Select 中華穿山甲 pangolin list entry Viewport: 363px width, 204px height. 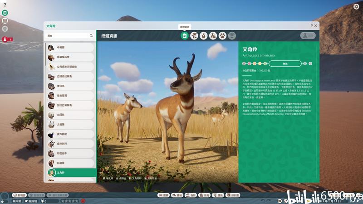point(70,57)
